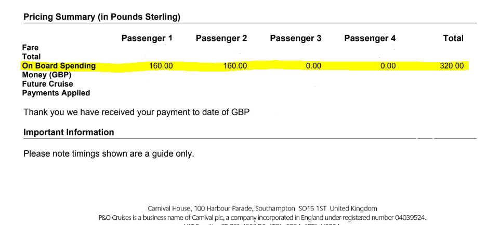Click Passenger 2's 160.00 spending amount
500x225 pixels.
click(235, 66)
